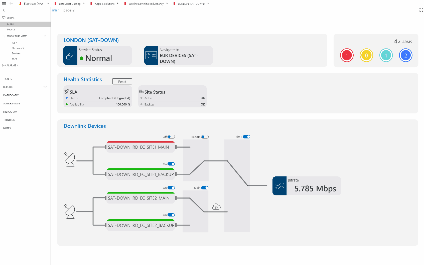This screenshot has width=424, height=265.
Task: Click the green Normal status dot
Action: [81, 58]
